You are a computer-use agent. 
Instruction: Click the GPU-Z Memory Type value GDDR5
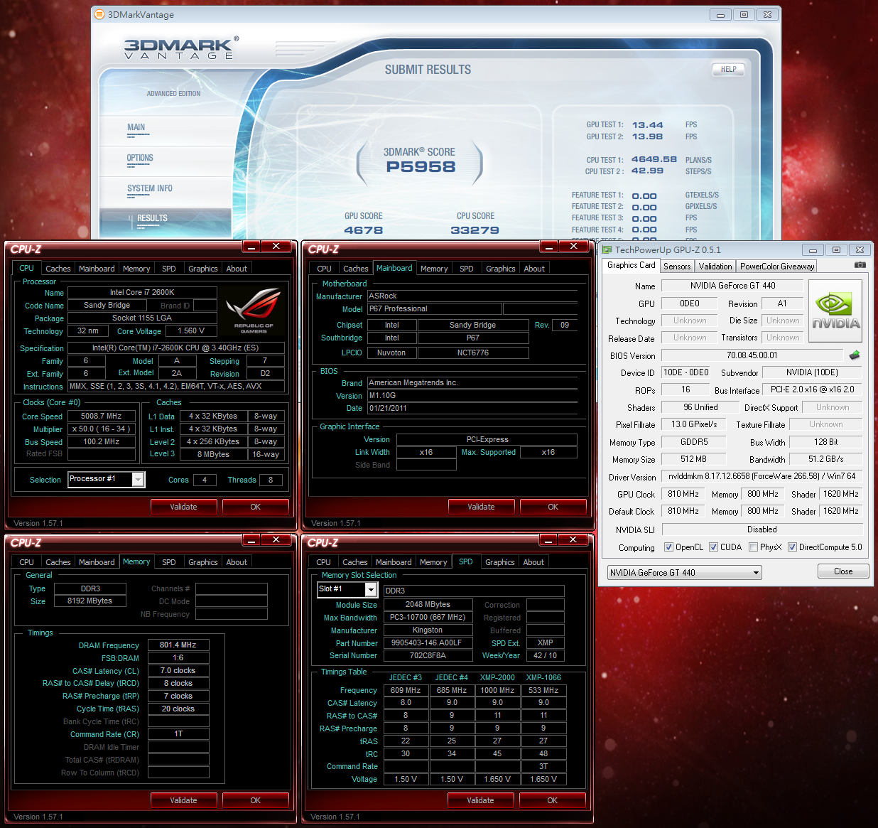[694, 442]
